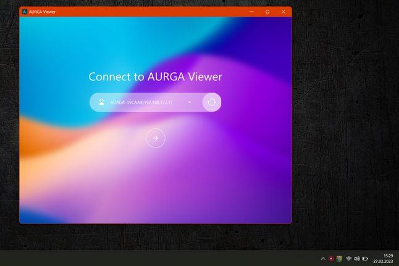Maximize the AURGA Viewer window
Screen dimensions: 399x266
[x=267, y=12]
